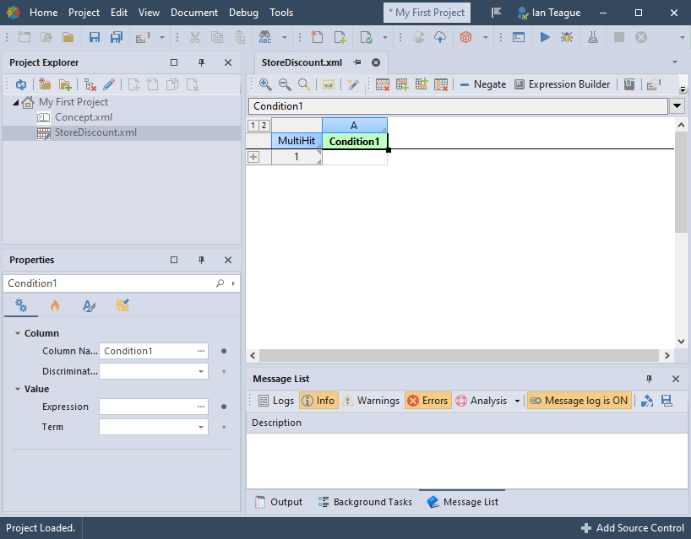Viewport: 691px width, 539px height.
Task: Open the Expression Builder
Action: tap(563, 84)
